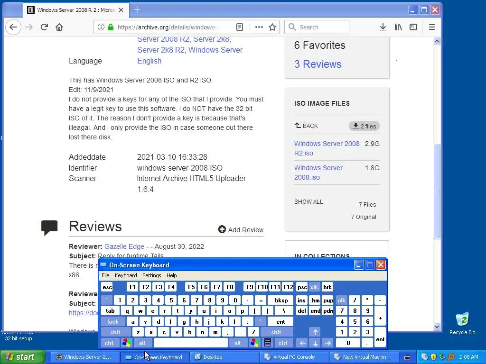Click page scrollbar down arrow
The width and height of the screenshot is (486, 364).
pyautogui.click(x=437, y=327)
